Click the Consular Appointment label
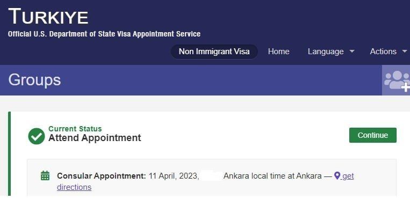Viewport: 410px width, 199px height. [x=102, y=176]
